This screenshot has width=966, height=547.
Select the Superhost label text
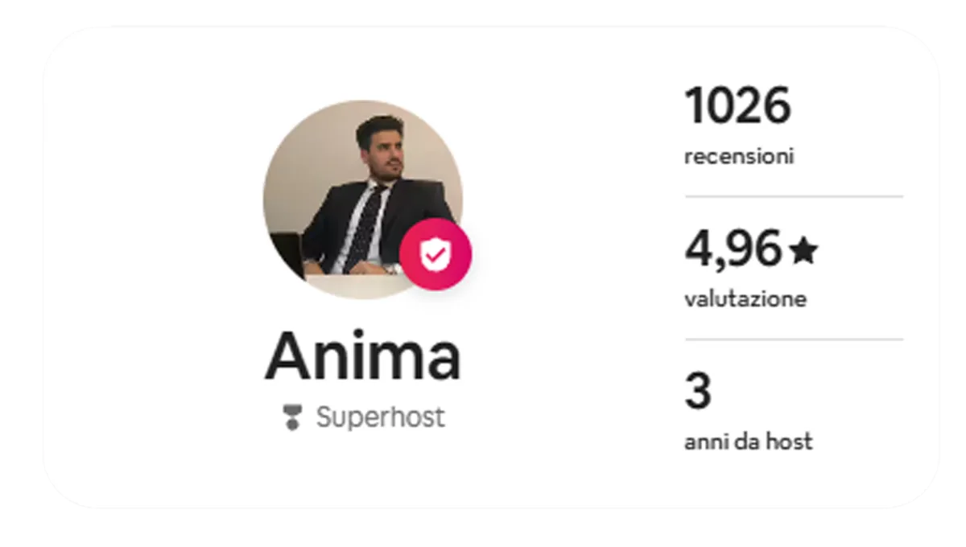(380, 417)
